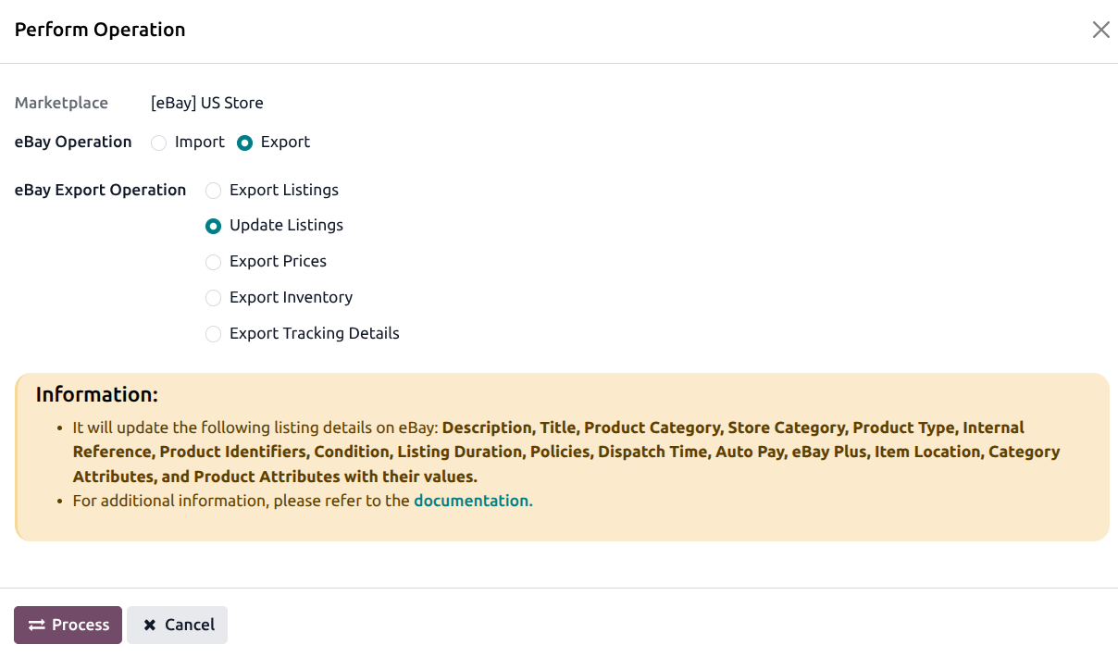
Task: Click the cross icon on Cancel button
Action: click(x=149, y=626)
